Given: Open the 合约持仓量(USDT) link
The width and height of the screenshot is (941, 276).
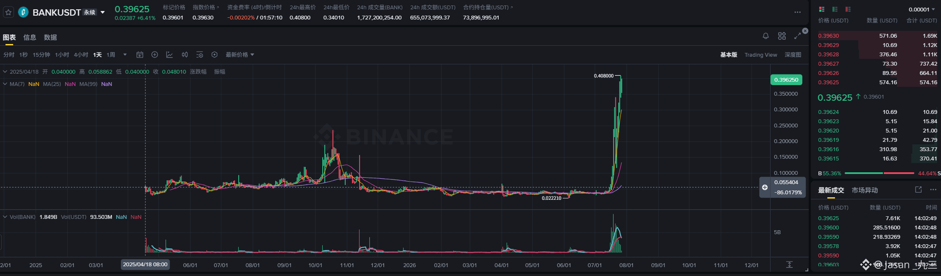Looking at the screenshot, I should tap(488, 7).
